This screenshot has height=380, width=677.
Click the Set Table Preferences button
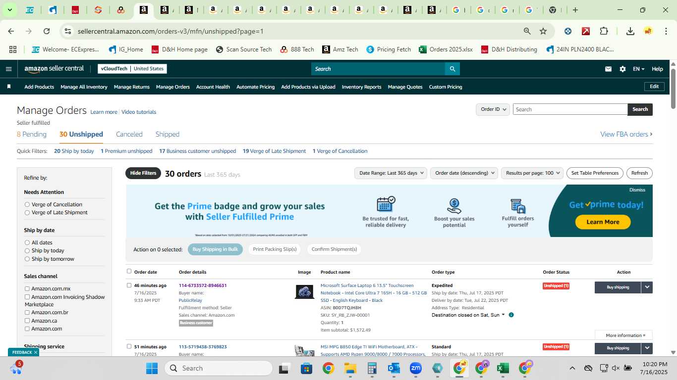point(595,173)
